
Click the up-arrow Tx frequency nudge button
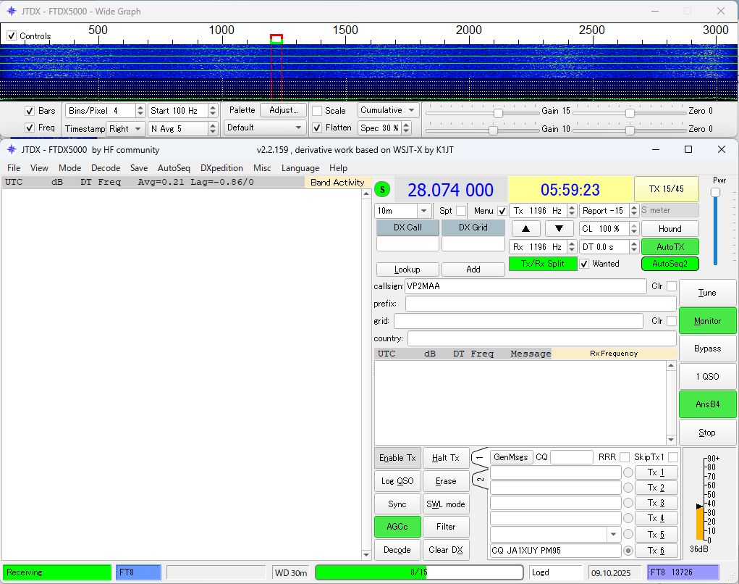click(525, 228)
